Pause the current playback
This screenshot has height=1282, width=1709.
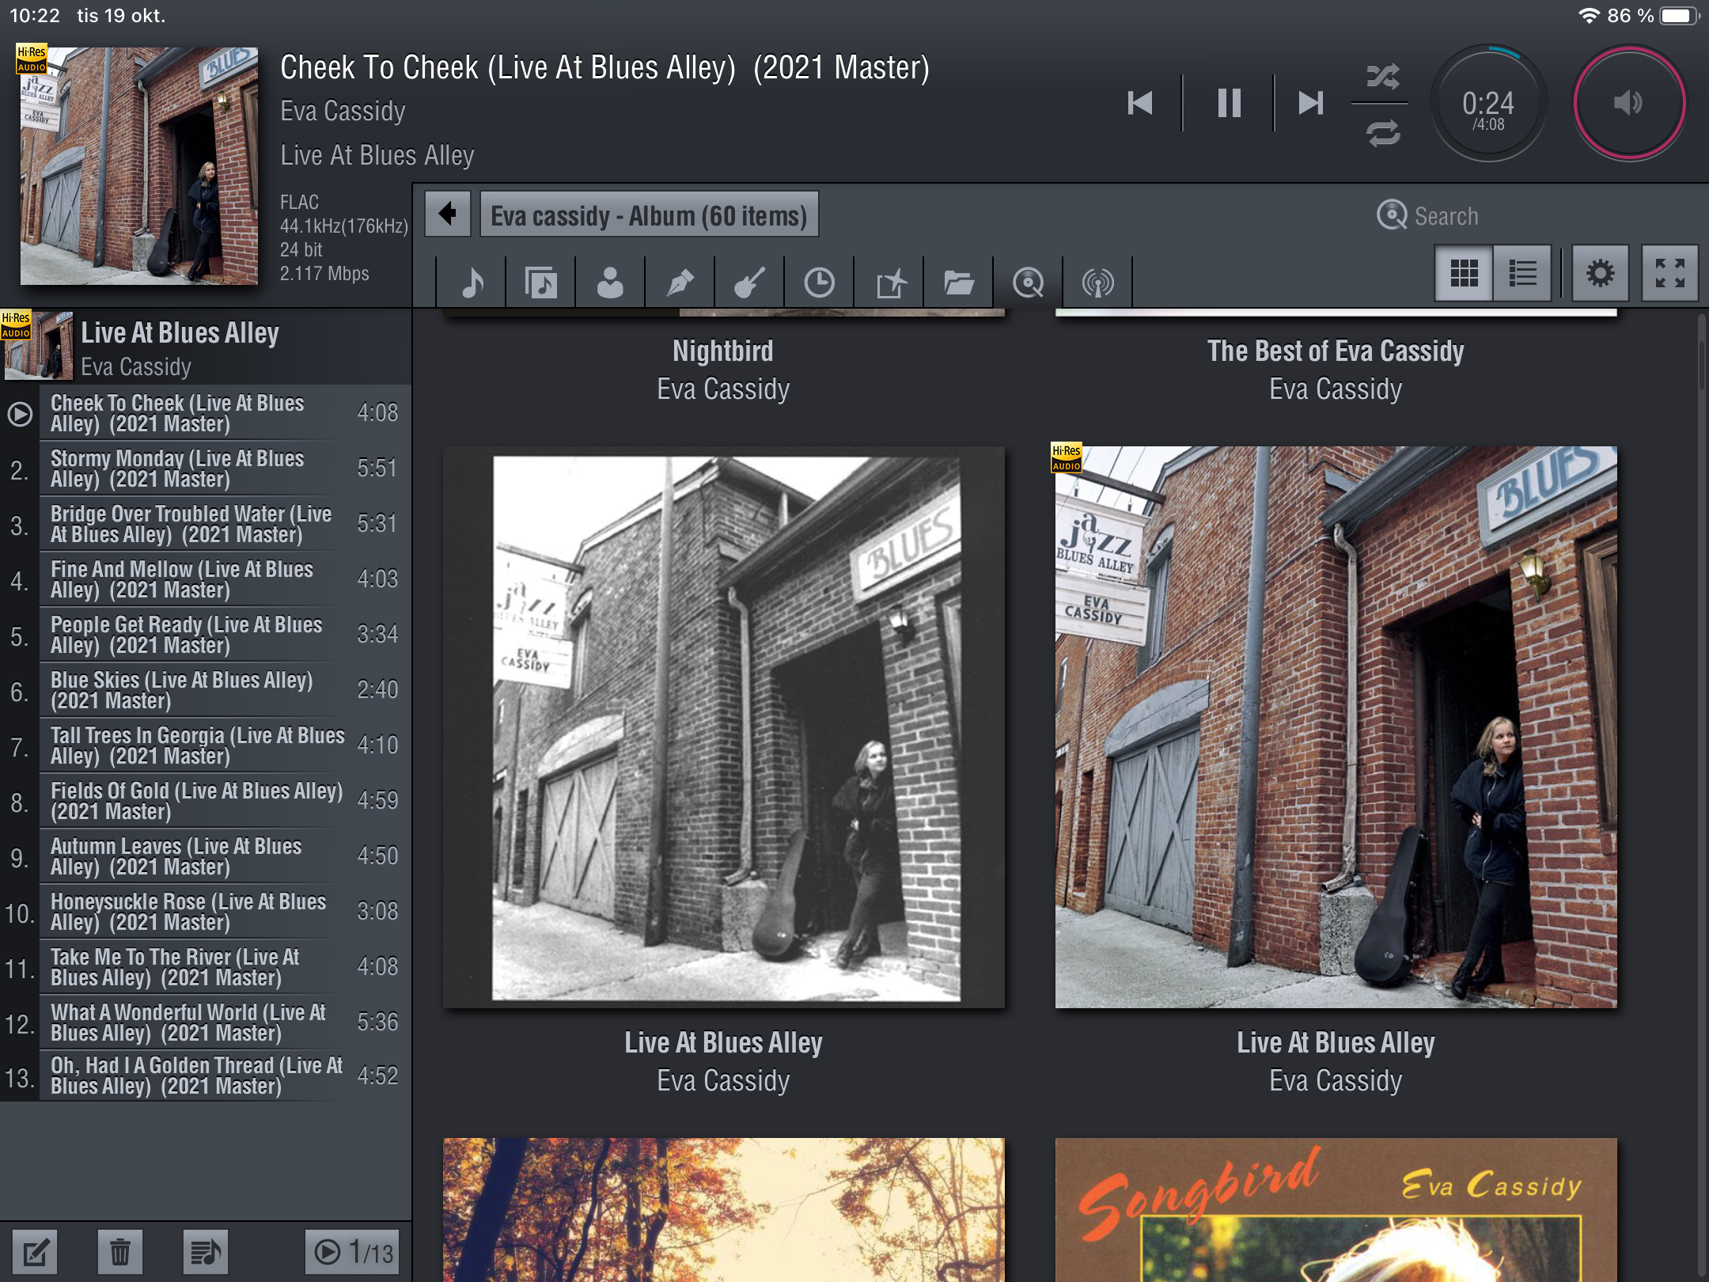tap(1229, 103)
